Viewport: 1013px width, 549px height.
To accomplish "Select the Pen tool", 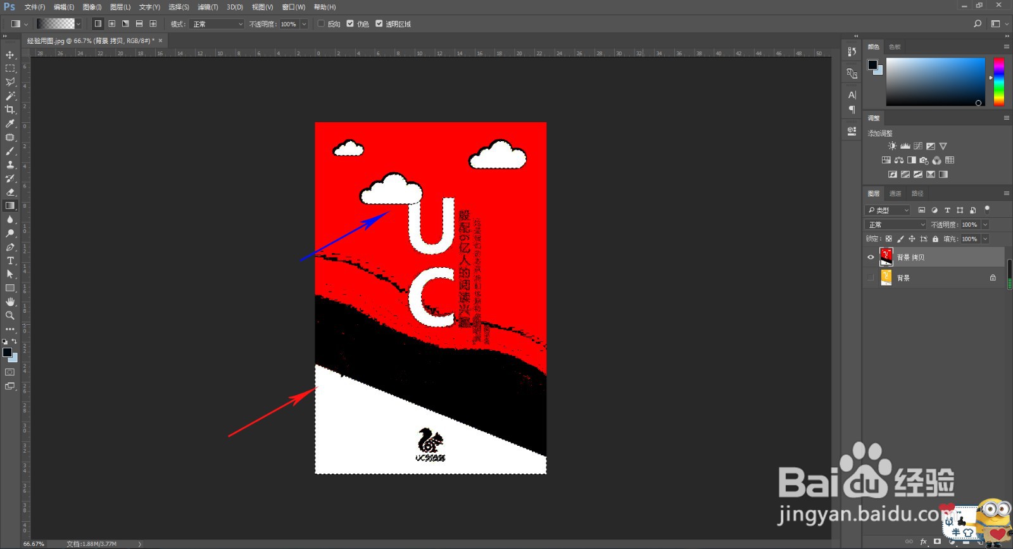I will click(x=10, y=247).
